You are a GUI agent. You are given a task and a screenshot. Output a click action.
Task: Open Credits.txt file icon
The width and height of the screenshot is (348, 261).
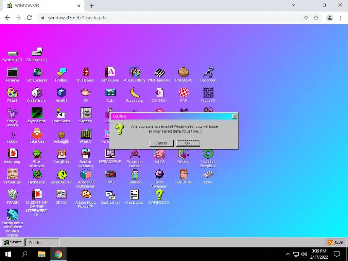click(135, 195)
